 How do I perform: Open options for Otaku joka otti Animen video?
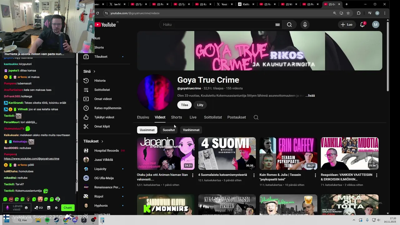[192, 175]
